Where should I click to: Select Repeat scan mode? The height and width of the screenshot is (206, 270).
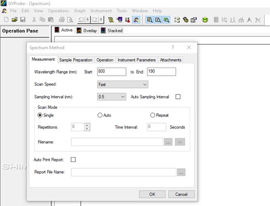tap(152, 115)
